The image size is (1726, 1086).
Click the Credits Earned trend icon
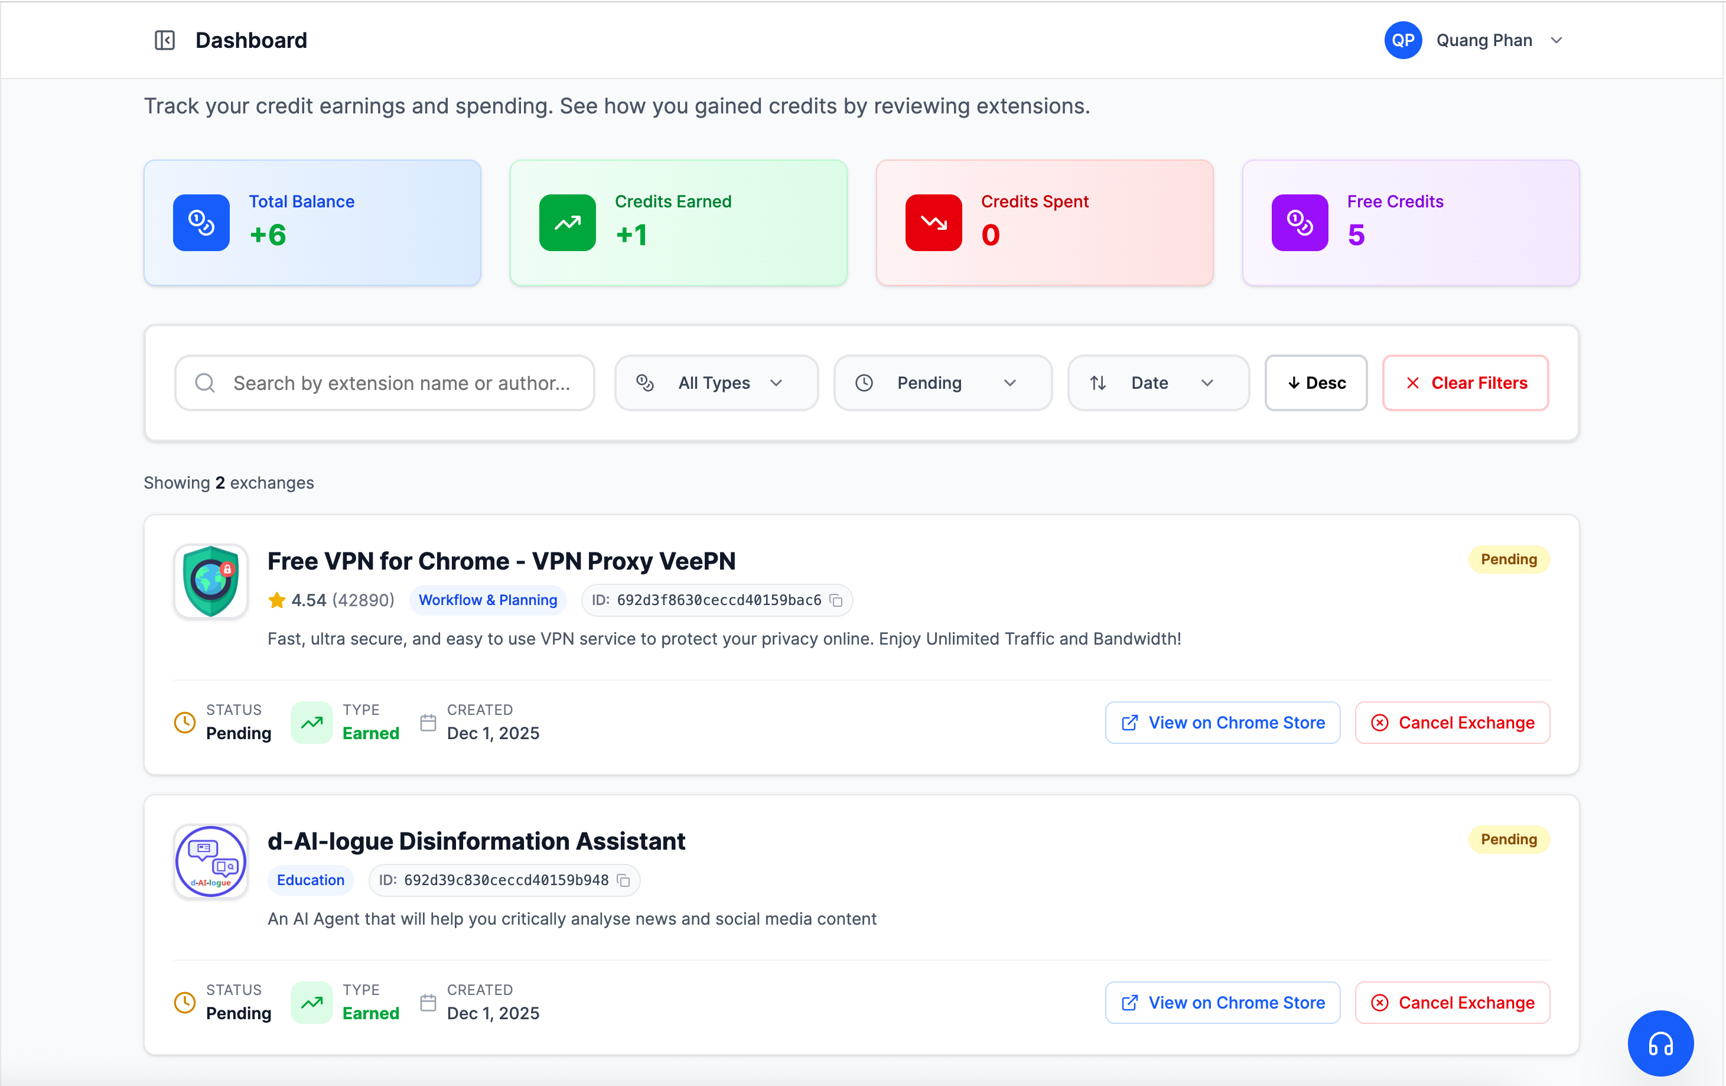point(567,222)
